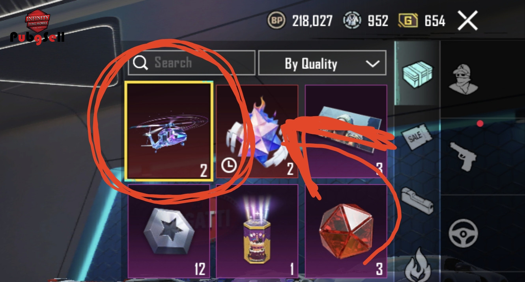Image resolution: width=525 pixels, height=282 pixels.
Task: Select the helicopter skin item
Action: click(x=169, y=131)
